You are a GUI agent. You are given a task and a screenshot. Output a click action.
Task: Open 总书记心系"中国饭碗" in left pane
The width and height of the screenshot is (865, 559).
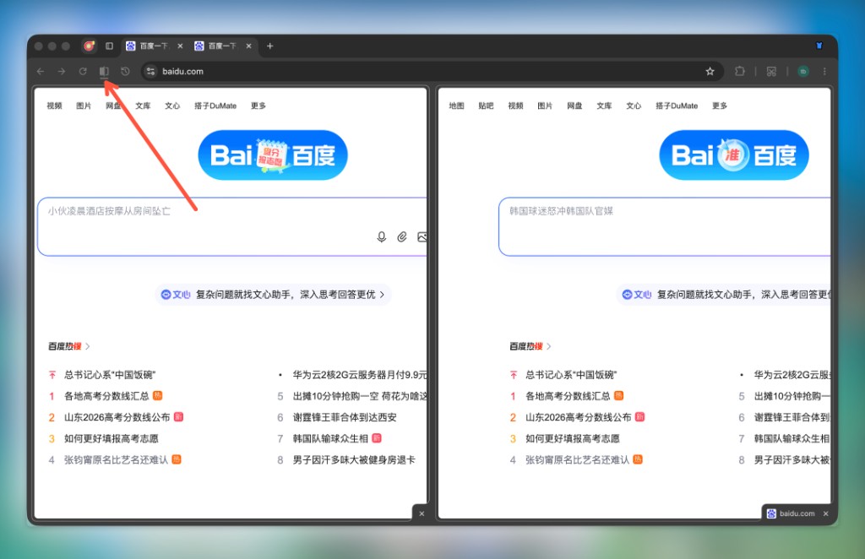110,375
